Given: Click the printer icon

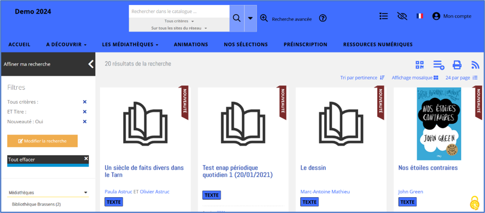Looking at the screenshot, I should (457, 65).
